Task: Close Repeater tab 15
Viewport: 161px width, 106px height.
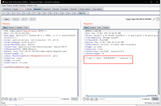Action: [83, 13]
